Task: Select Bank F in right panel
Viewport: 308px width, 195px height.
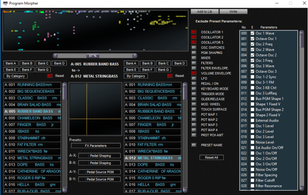Action: (x=147, y=70)
